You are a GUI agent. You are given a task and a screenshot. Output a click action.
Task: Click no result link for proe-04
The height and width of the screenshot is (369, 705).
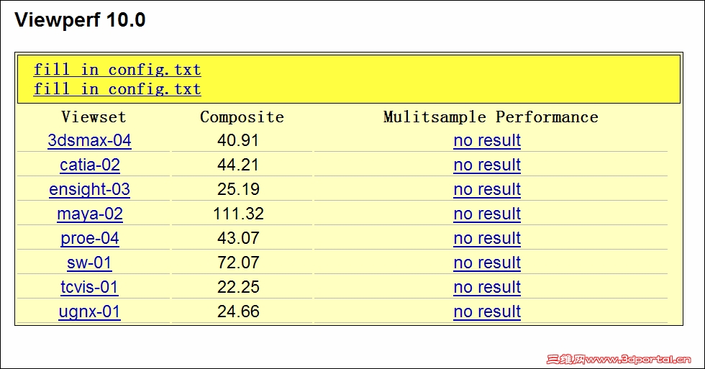(x=487, y=238)
